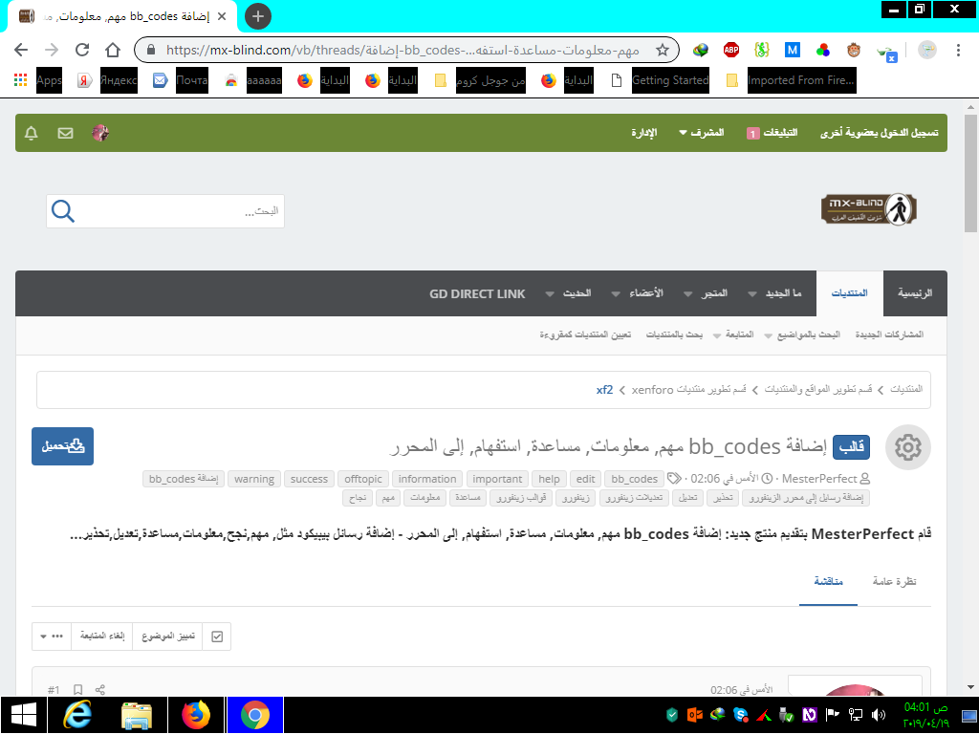Open the notifications bell icon
Screen dimensions: 979x734
pyautogui.click(x=32, y=133)
